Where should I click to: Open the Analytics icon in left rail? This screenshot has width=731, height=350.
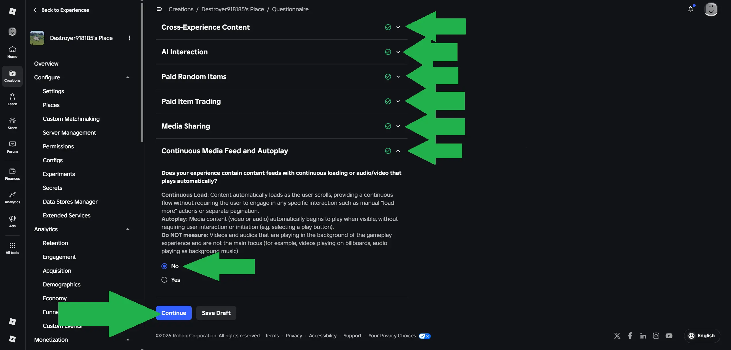[12, 198]
